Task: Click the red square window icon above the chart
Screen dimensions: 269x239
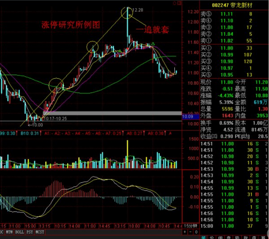Action: 179,3
